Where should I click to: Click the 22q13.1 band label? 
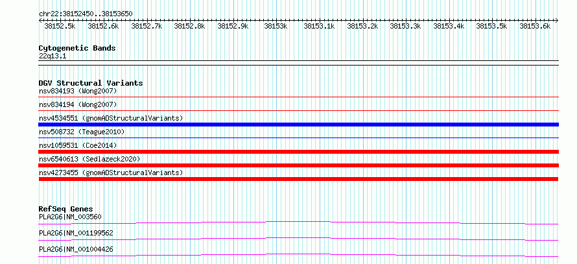pos(53,56)
